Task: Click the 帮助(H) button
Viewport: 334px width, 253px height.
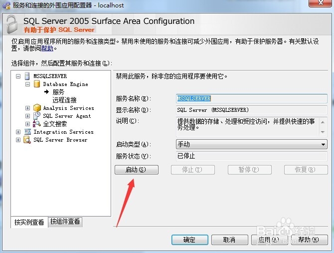Action: (x=309, y=240)
